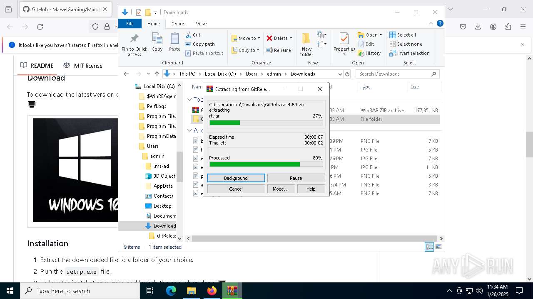Click 'Users' in address breadcrumb
The image size is (533, 299).
[251, 74]
